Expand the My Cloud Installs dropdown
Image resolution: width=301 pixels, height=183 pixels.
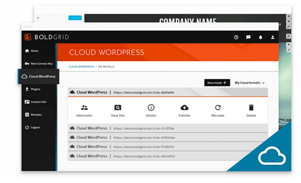[250, 82]
